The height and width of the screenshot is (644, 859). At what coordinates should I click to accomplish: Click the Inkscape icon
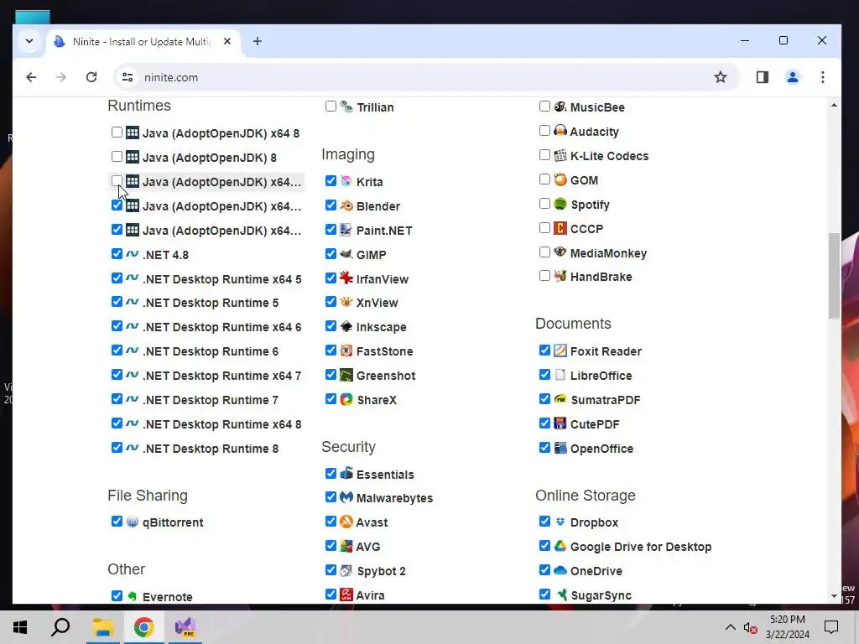[x=346, y=326]
